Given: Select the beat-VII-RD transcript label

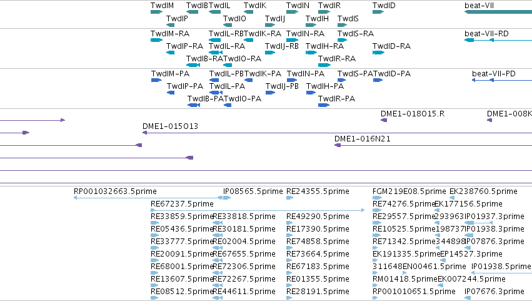Looking at the screenshot, I should [486, 34].
